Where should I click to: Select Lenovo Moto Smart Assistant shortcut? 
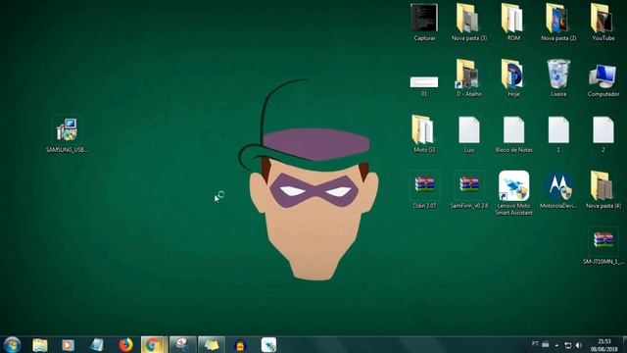click(513, 193)
